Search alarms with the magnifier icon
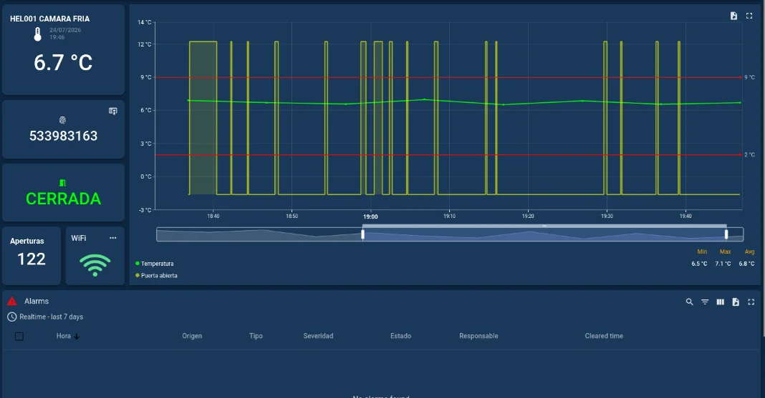The height and width of the screenshot is (398, 765). [x=689, y=302]
